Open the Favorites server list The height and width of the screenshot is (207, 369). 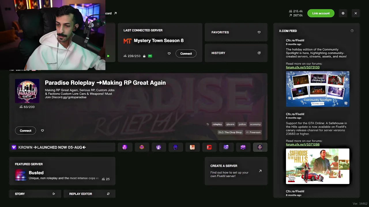pyautogui.click(x=236, y=32)
